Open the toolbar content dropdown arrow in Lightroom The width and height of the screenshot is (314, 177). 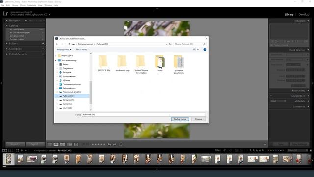[x=265, y=144]
